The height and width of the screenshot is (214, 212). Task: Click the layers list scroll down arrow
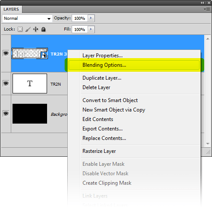pyautogui.click(x=208, y=144)
